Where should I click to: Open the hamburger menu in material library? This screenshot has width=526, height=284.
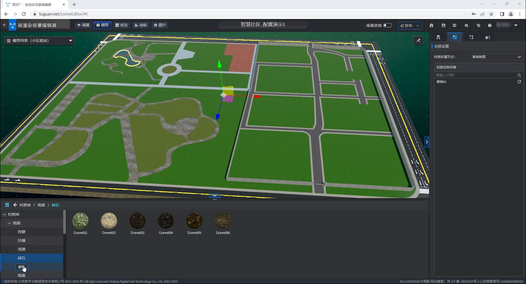(x=7, y=205)
